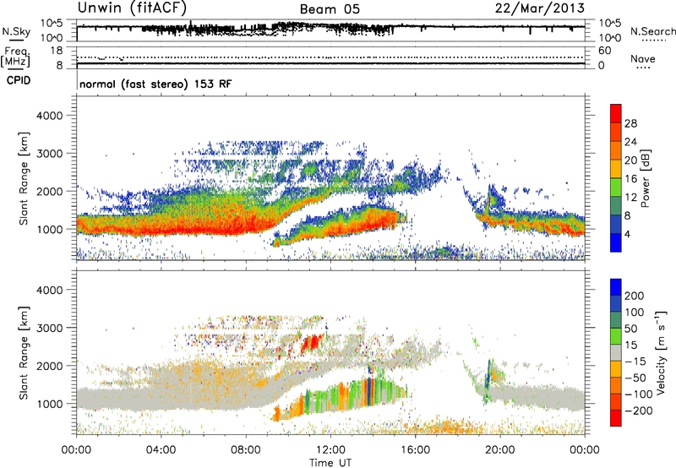This screenshot has width=676, height=468.
Task: Click the '-100' velocity colorbar label
Action: (x=639, y=395)
